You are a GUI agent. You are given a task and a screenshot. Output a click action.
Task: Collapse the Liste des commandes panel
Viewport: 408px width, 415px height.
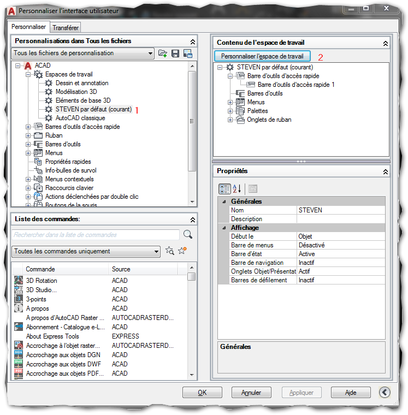pyautogui.click(x=193, y=220)
